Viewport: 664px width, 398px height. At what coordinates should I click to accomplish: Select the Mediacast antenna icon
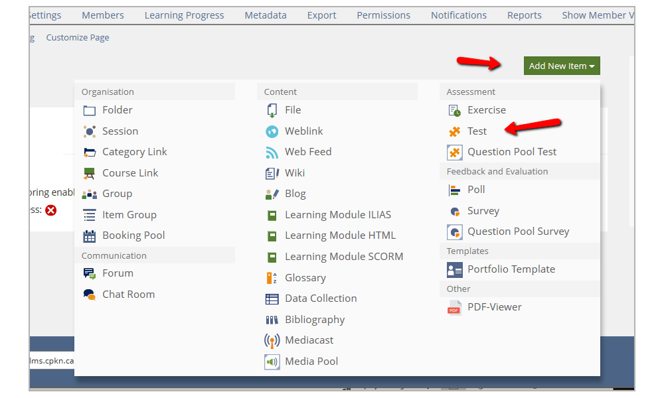tap(272, 340)
